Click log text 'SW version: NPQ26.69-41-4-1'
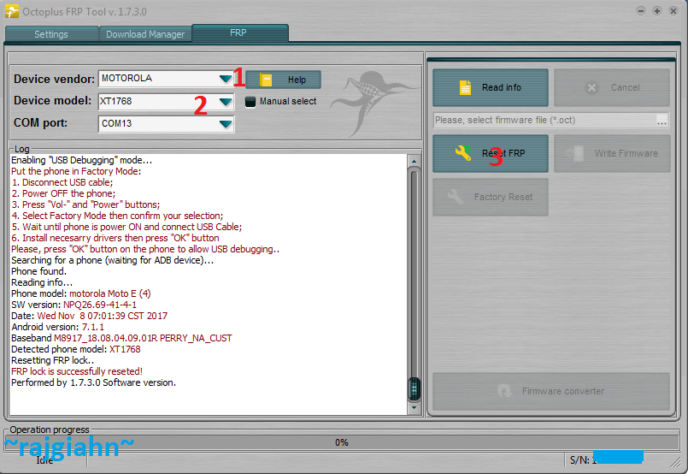Screen dimensions: 688x474 click(x=74, y=305)
